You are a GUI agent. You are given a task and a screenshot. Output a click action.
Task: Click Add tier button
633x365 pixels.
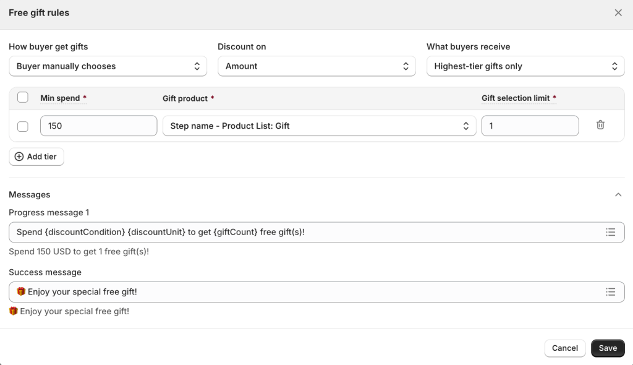coord(36,157)
